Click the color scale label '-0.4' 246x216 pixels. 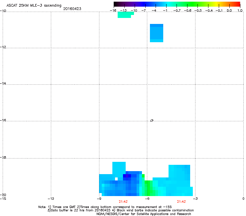(209, 11)
